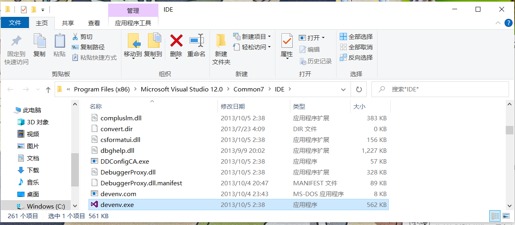The width and height of the screenshot is (515, 225).
Task: Open the Application Tools (应用程序工具) tab
Action: [133, 23]
